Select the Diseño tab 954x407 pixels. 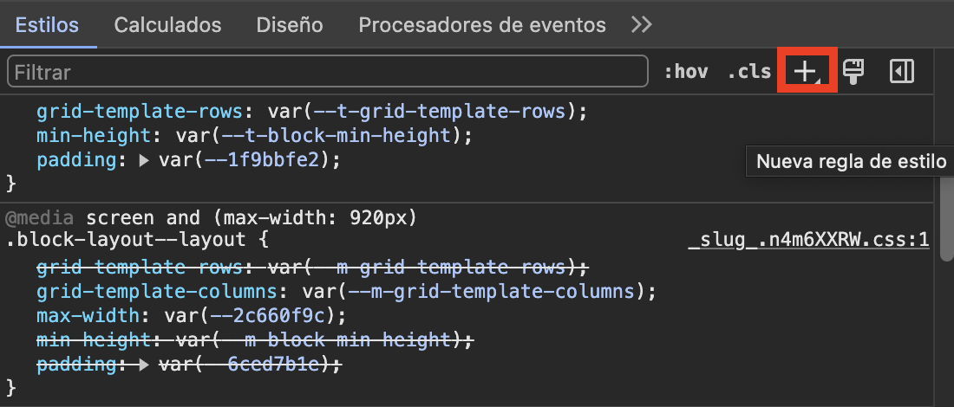(x=290, y=25)
